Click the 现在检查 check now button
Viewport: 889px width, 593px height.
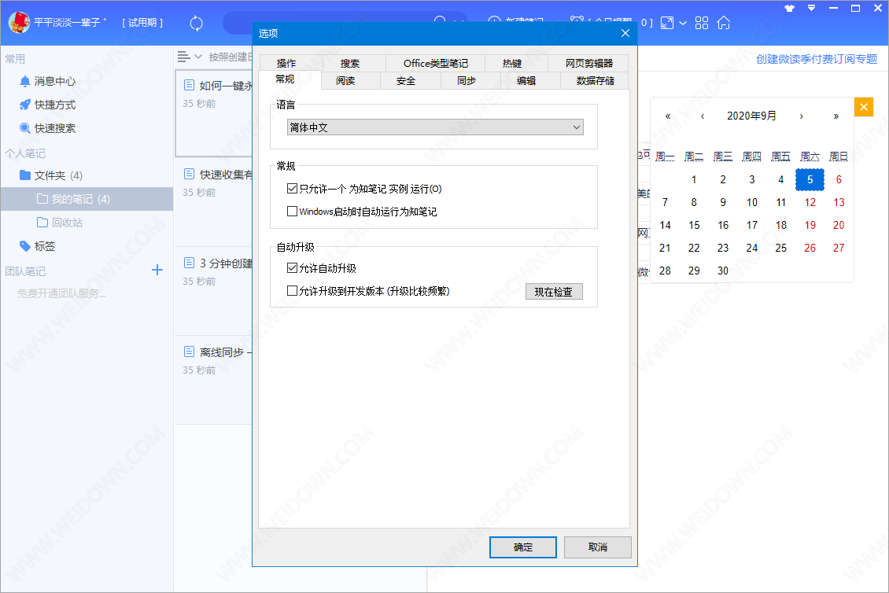[x=553, y=291]
